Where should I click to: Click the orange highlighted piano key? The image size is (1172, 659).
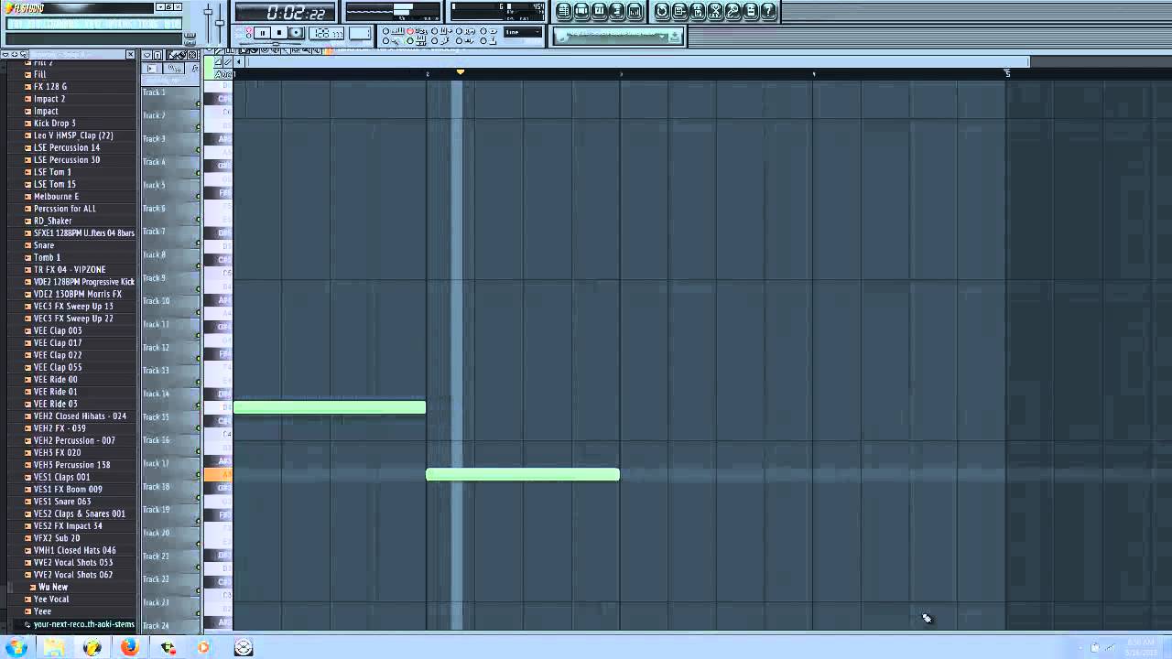coord(218,474)
